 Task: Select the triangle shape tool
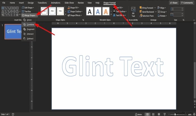tap(3, 11)
